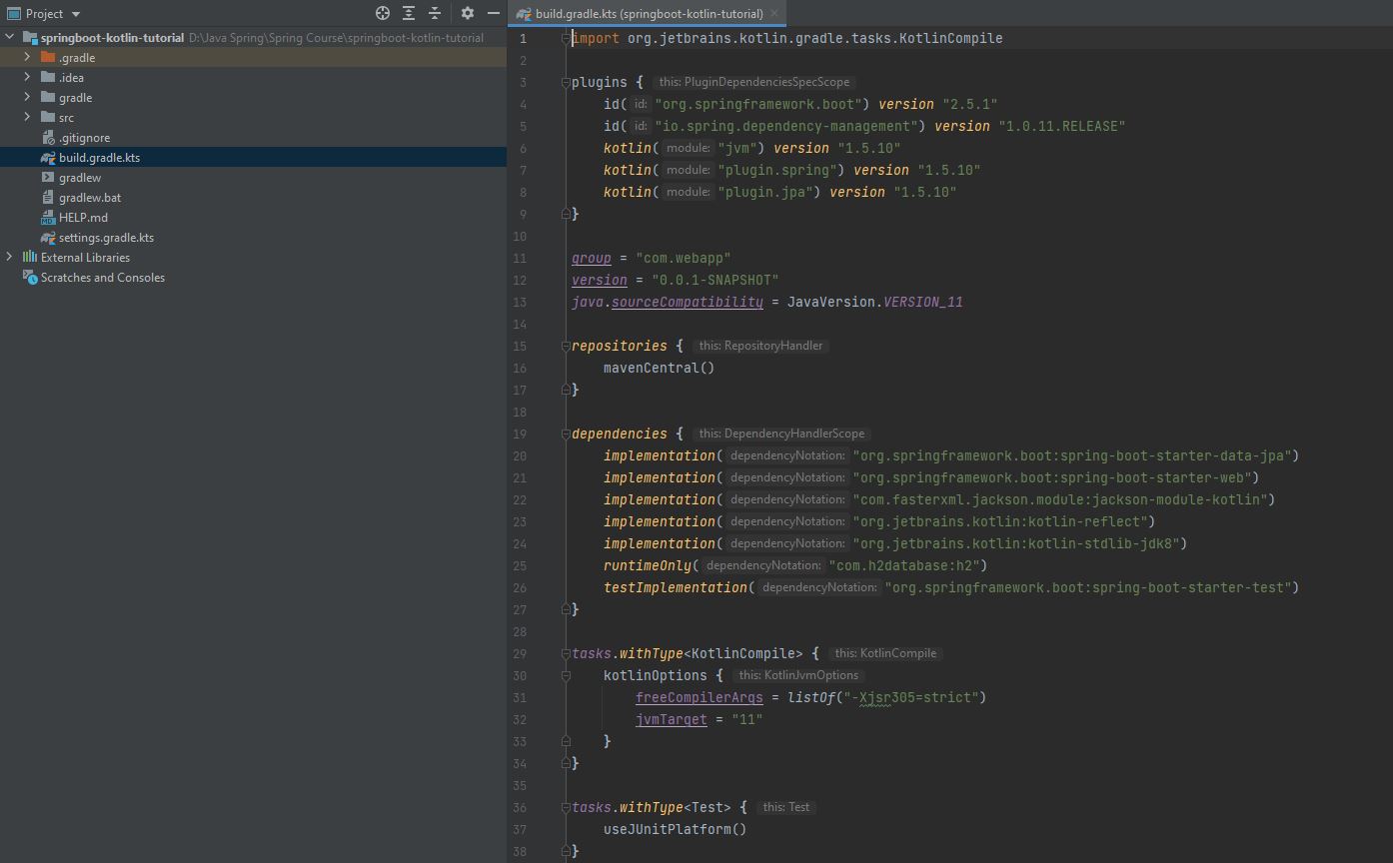Image resolution: width=1393 pixels, height=863 pixels.
Task: Select settings.gradle.kts file
Action: [x=106, y=238]
